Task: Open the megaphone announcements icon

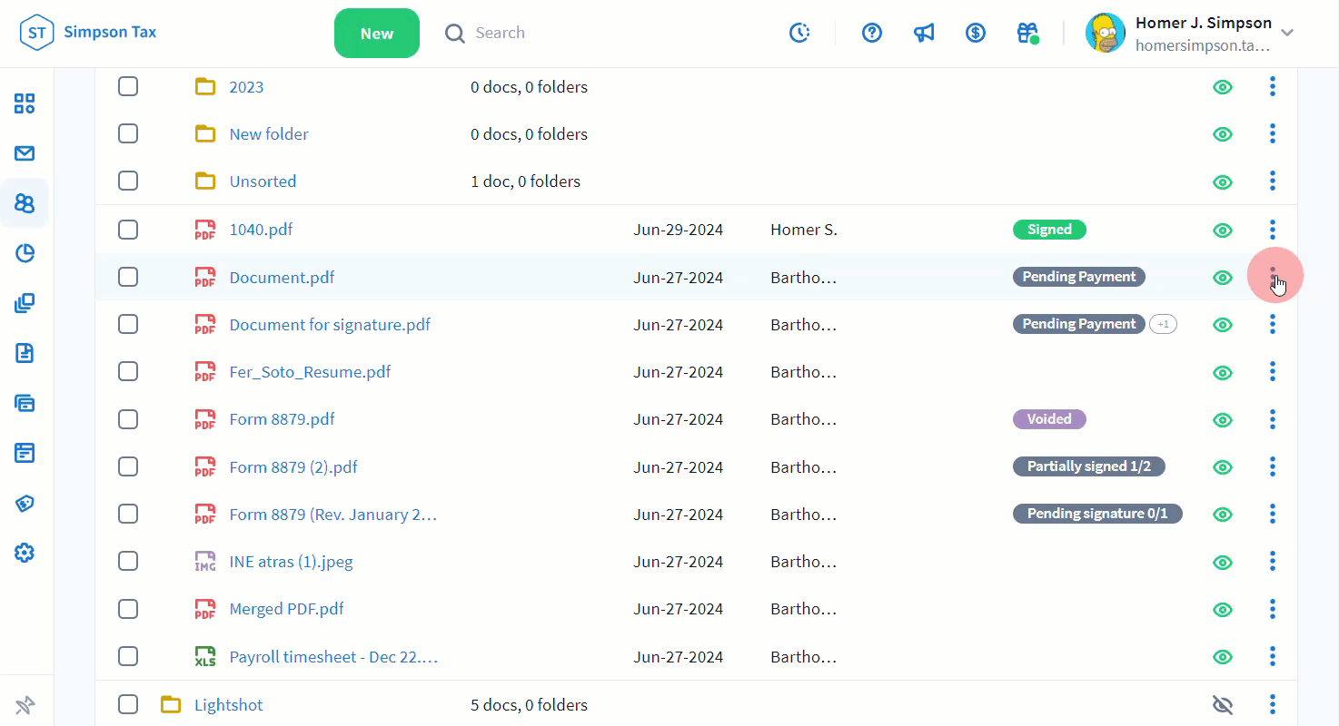Action: click(x=924, y=34)
